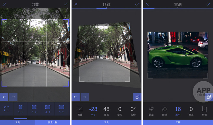Screen dimensions: 213x125
Task: Confirm the crop with the 剪裁 checkmark
Action: [65, 4]
